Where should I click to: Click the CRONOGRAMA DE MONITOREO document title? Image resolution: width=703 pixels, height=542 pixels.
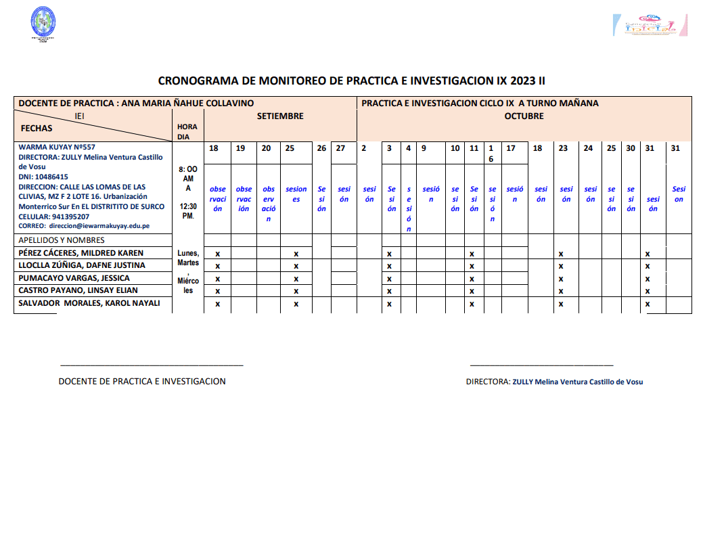pyautogui.click(x=351, y=81)
